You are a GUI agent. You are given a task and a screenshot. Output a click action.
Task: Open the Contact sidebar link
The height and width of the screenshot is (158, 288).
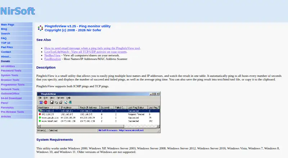click(6, 52)
